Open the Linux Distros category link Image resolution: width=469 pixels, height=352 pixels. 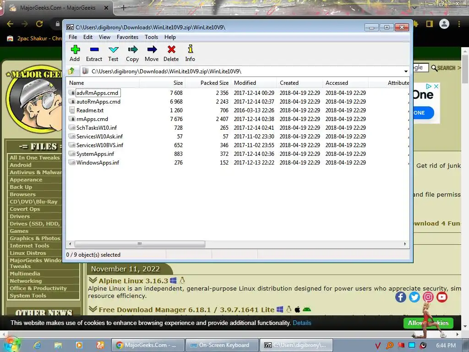pos(28,253)
